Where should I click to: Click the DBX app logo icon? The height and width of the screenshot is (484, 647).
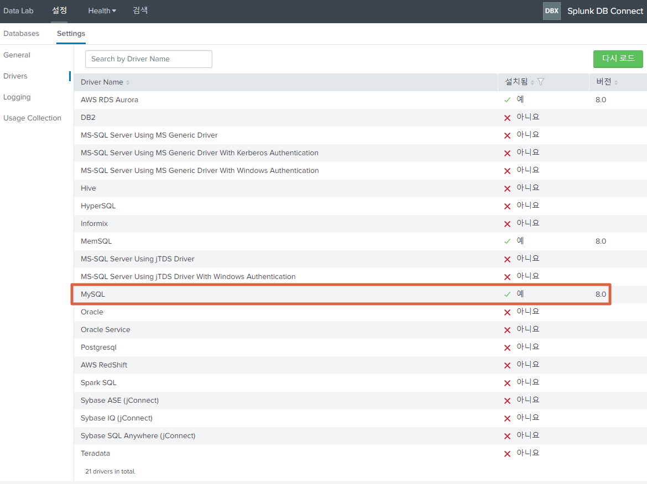[552, 11]
